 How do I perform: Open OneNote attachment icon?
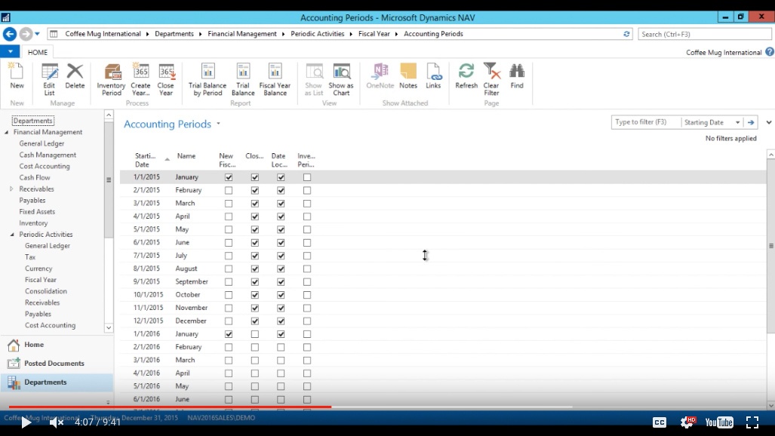(x=380, y=76)
